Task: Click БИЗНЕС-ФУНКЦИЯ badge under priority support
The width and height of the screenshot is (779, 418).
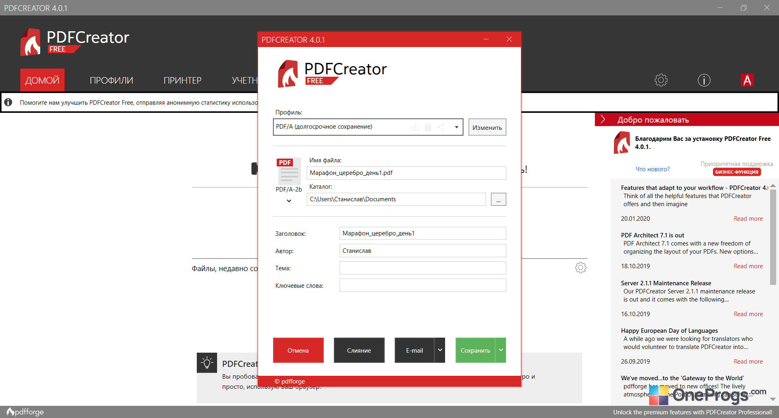Action: pos(736,172)
